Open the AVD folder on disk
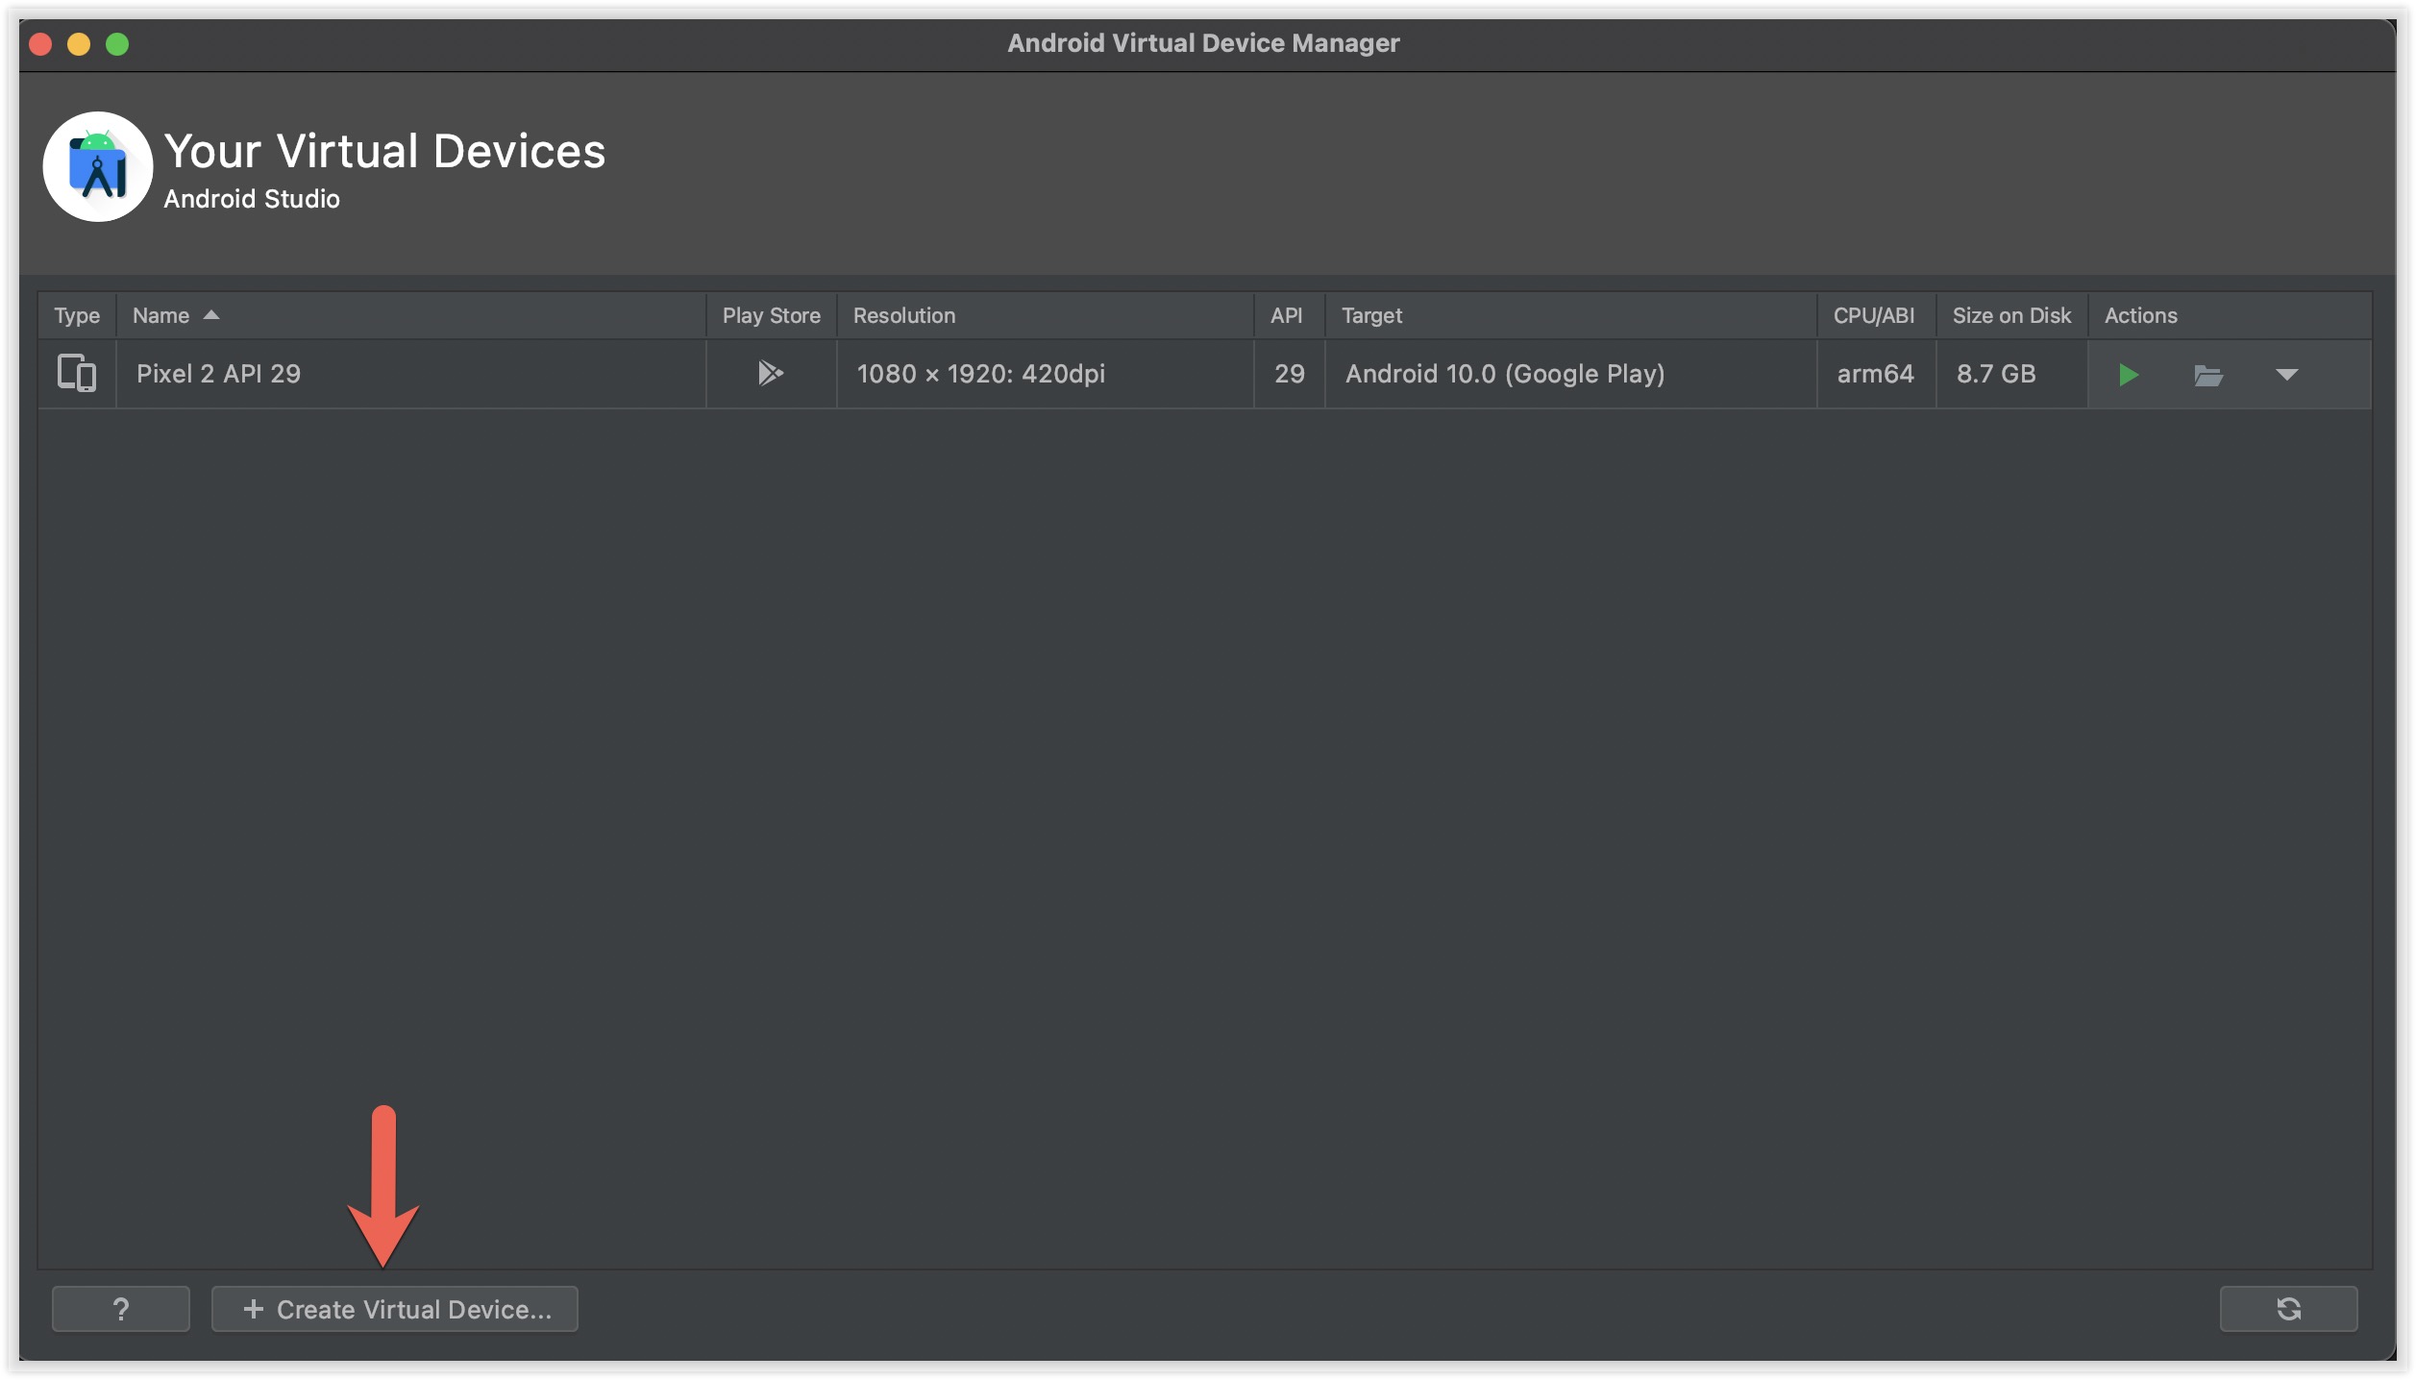 click(2207, 375)
